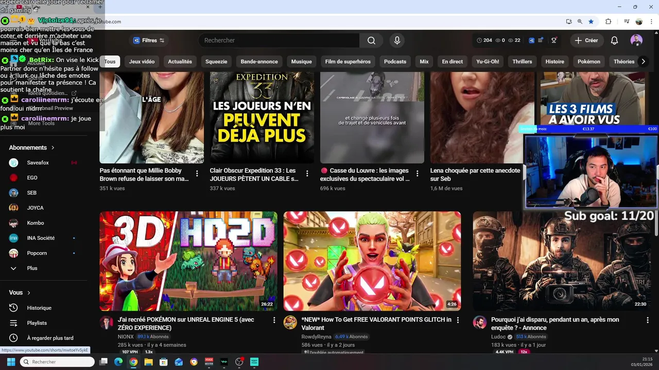This screenshot has width=659, height=370.
Task: Open the NIONX channel link
Action: click(x=126, y=337)
